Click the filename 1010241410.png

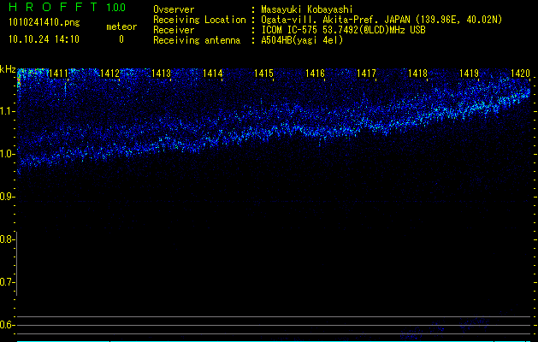(x=44, y=23)
